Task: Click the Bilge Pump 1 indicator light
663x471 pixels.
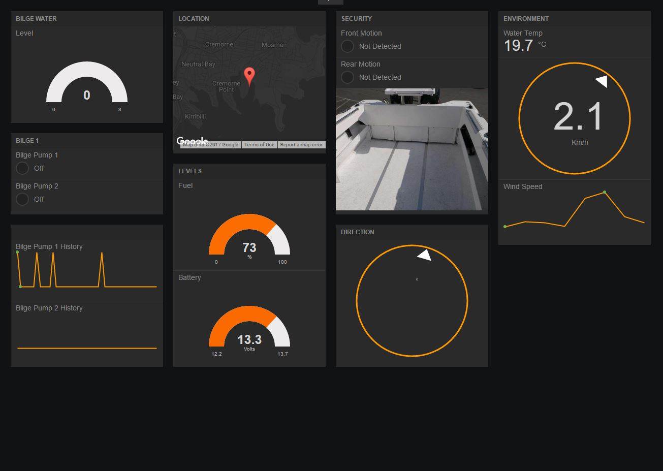Action: (x=22, y=168)
